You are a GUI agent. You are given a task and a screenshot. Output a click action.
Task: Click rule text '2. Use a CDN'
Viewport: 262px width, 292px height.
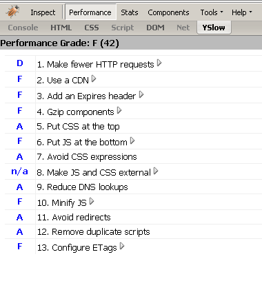[x=63, y=81]
